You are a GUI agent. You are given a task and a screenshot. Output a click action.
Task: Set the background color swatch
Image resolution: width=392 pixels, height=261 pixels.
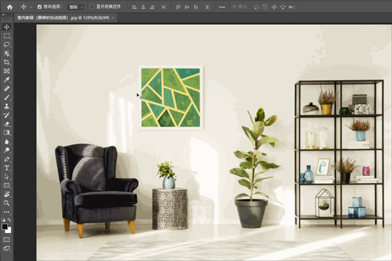click(x=9, y=230)
